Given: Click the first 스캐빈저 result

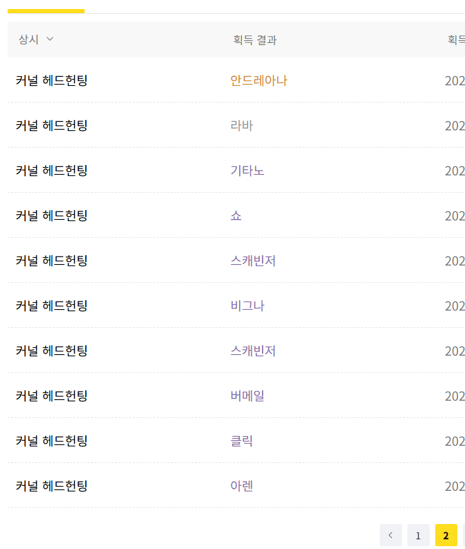Looking at the screenshot, I should 253,261.
